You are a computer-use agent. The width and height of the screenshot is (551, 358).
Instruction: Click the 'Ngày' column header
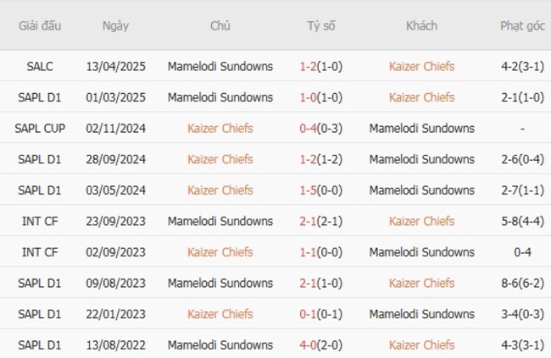click(x=115, y=25)
